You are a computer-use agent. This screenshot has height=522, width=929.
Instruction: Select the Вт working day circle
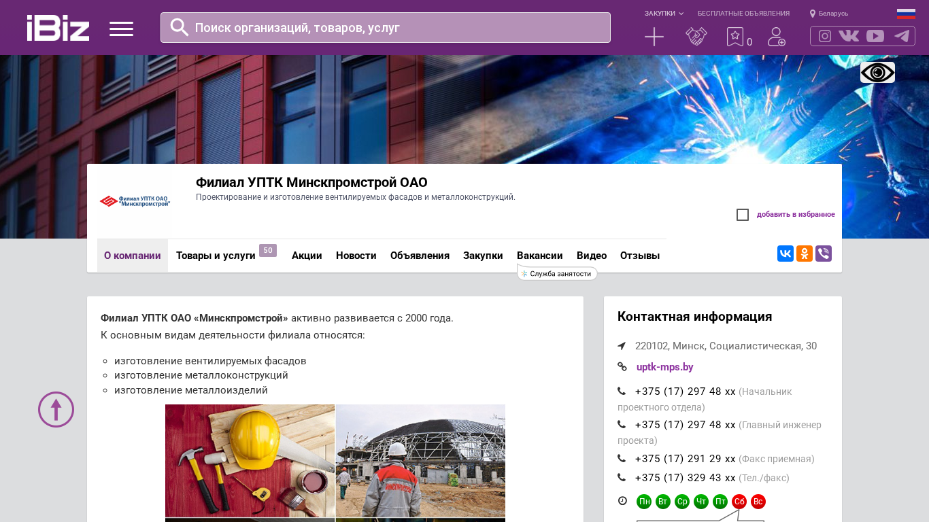(663, 502)
